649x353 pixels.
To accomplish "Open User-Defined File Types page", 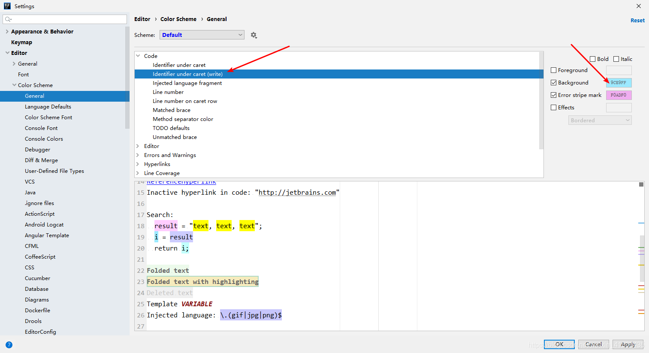I will [54, 171].
